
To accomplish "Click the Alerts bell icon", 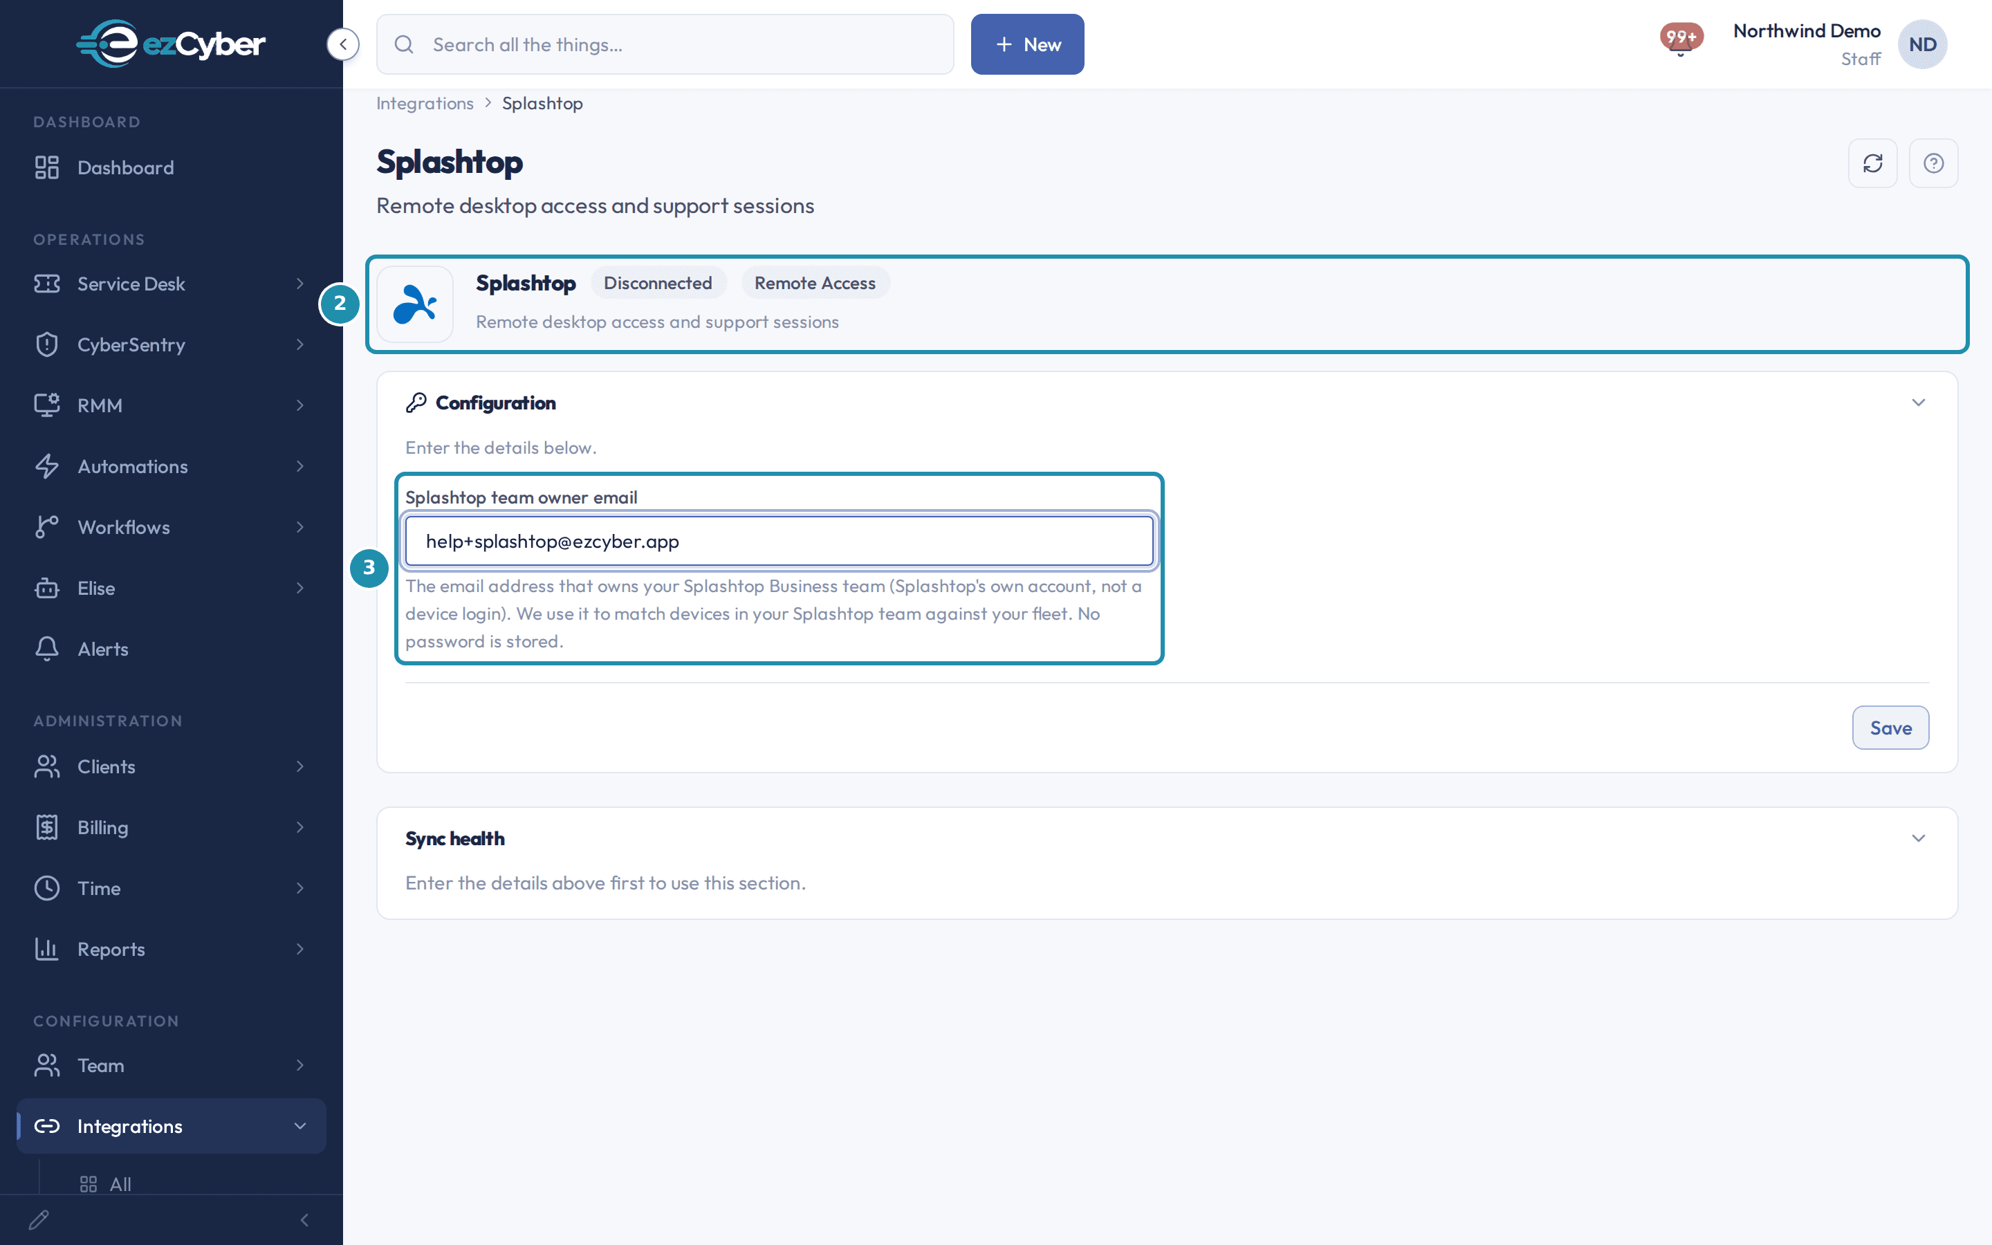I will (47, 649).
